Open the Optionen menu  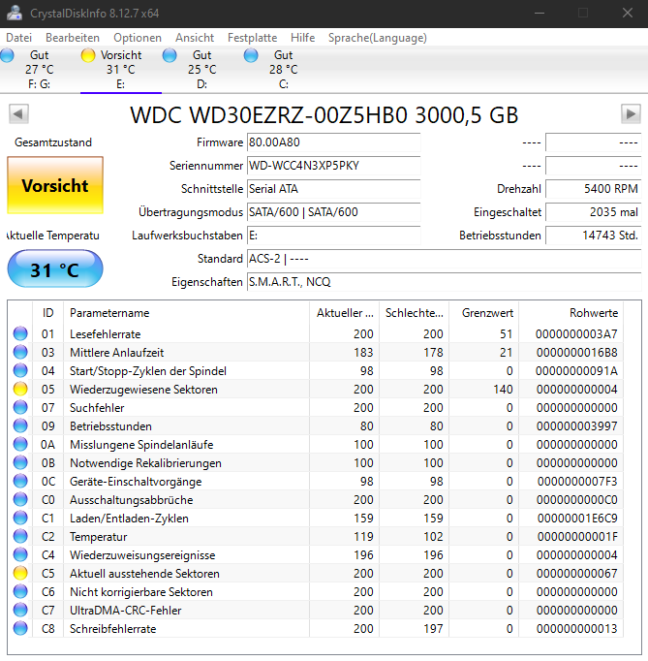click(138, 38)
